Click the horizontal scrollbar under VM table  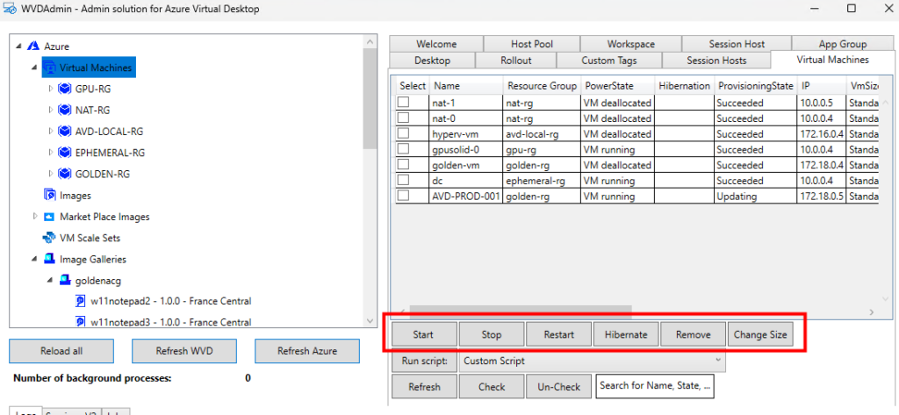pos(516,311)
